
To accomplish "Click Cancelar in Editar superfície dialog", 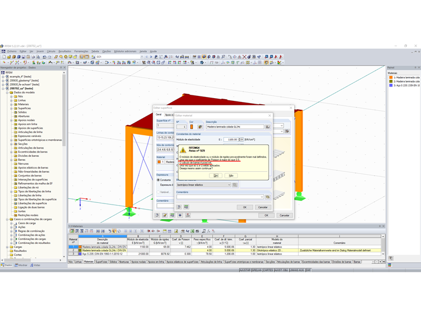I will click(x=284, y=215).
